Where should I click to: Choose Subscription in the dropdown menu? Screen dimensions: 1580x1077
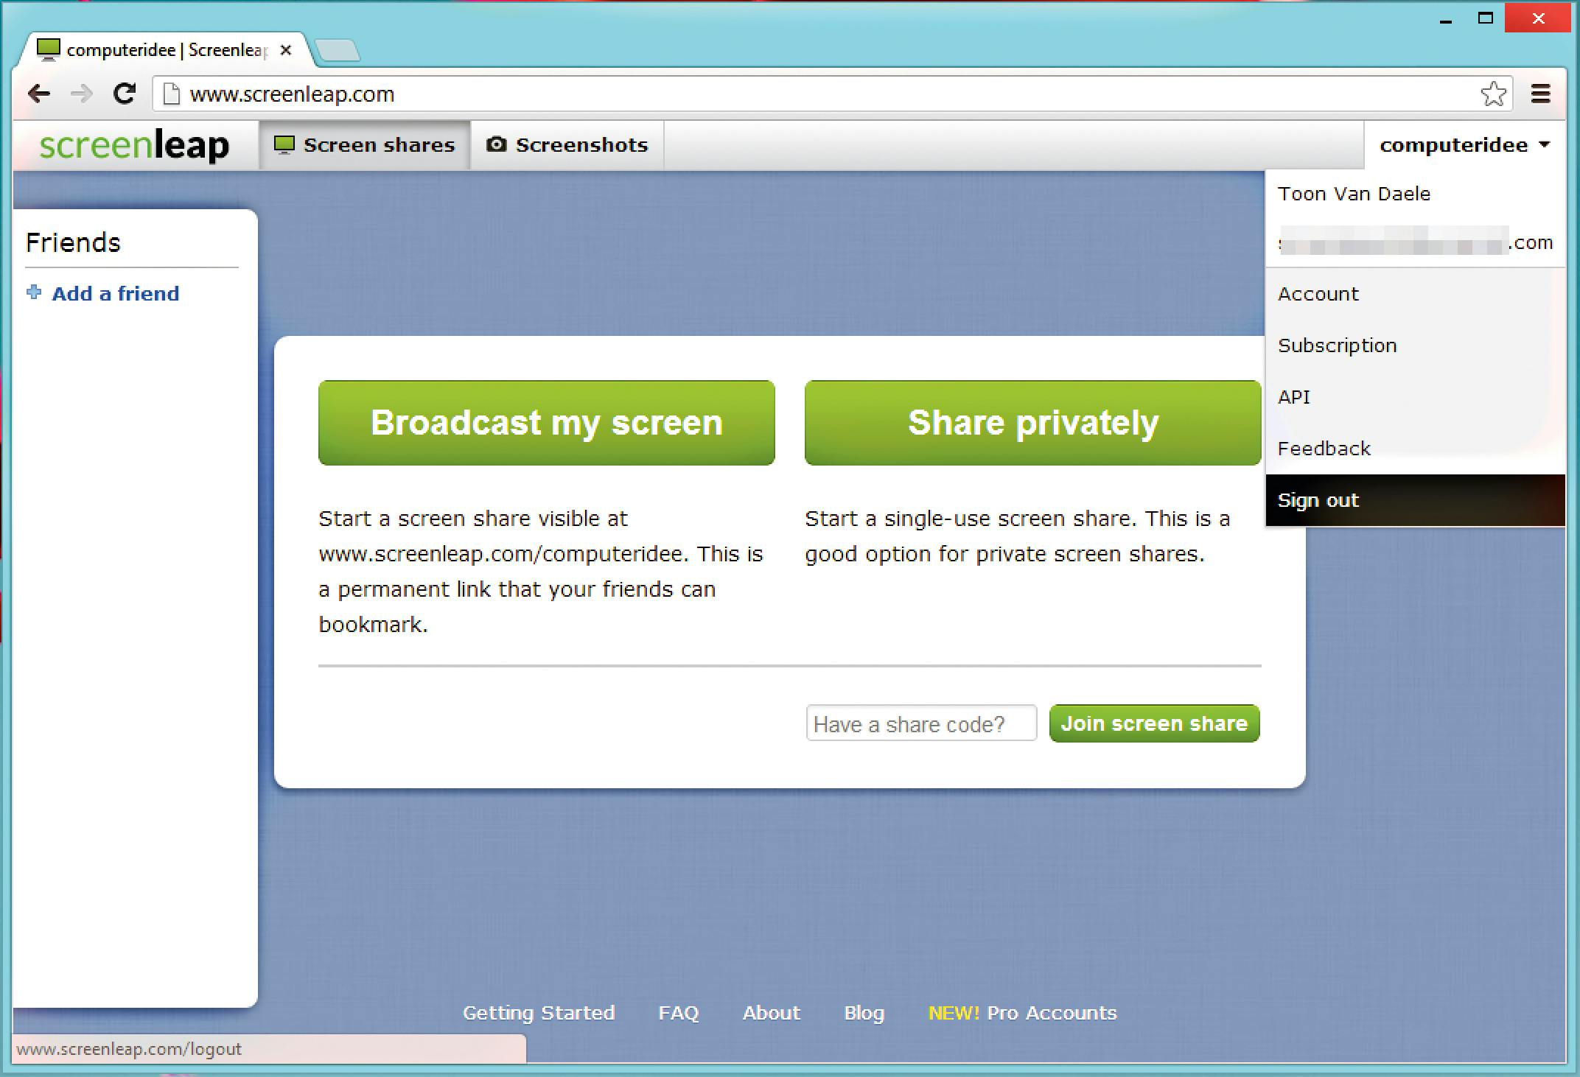[1337, 345]
